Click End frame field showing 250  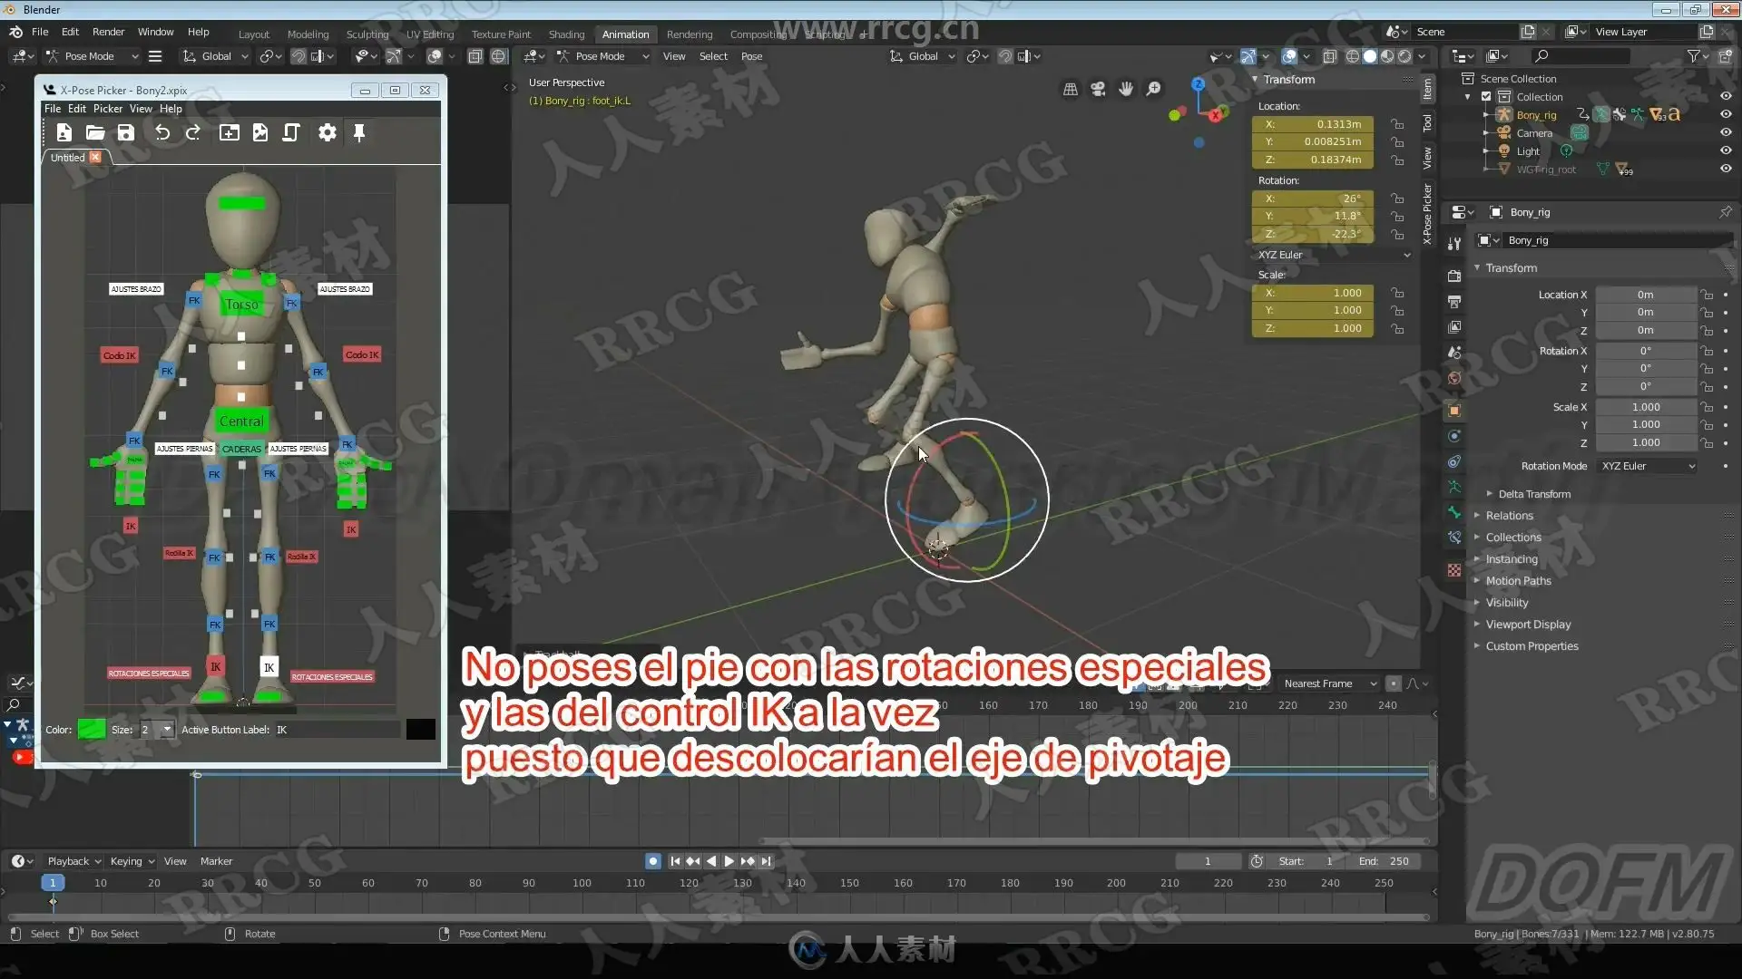[1385, 861]
